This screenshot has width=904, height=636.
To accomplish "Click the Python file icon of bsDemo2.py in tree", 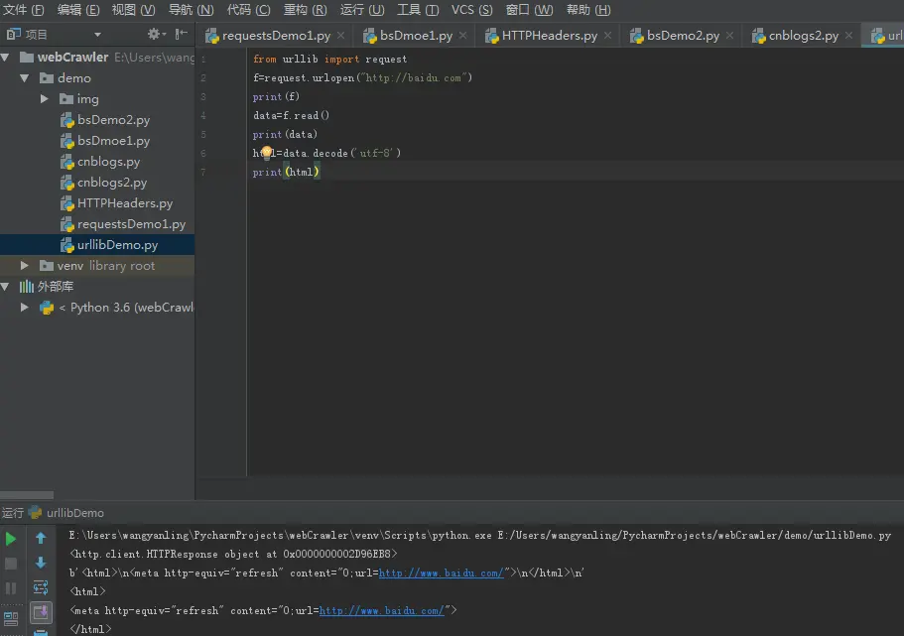I will pyautogui.click(x=67, y=120).
